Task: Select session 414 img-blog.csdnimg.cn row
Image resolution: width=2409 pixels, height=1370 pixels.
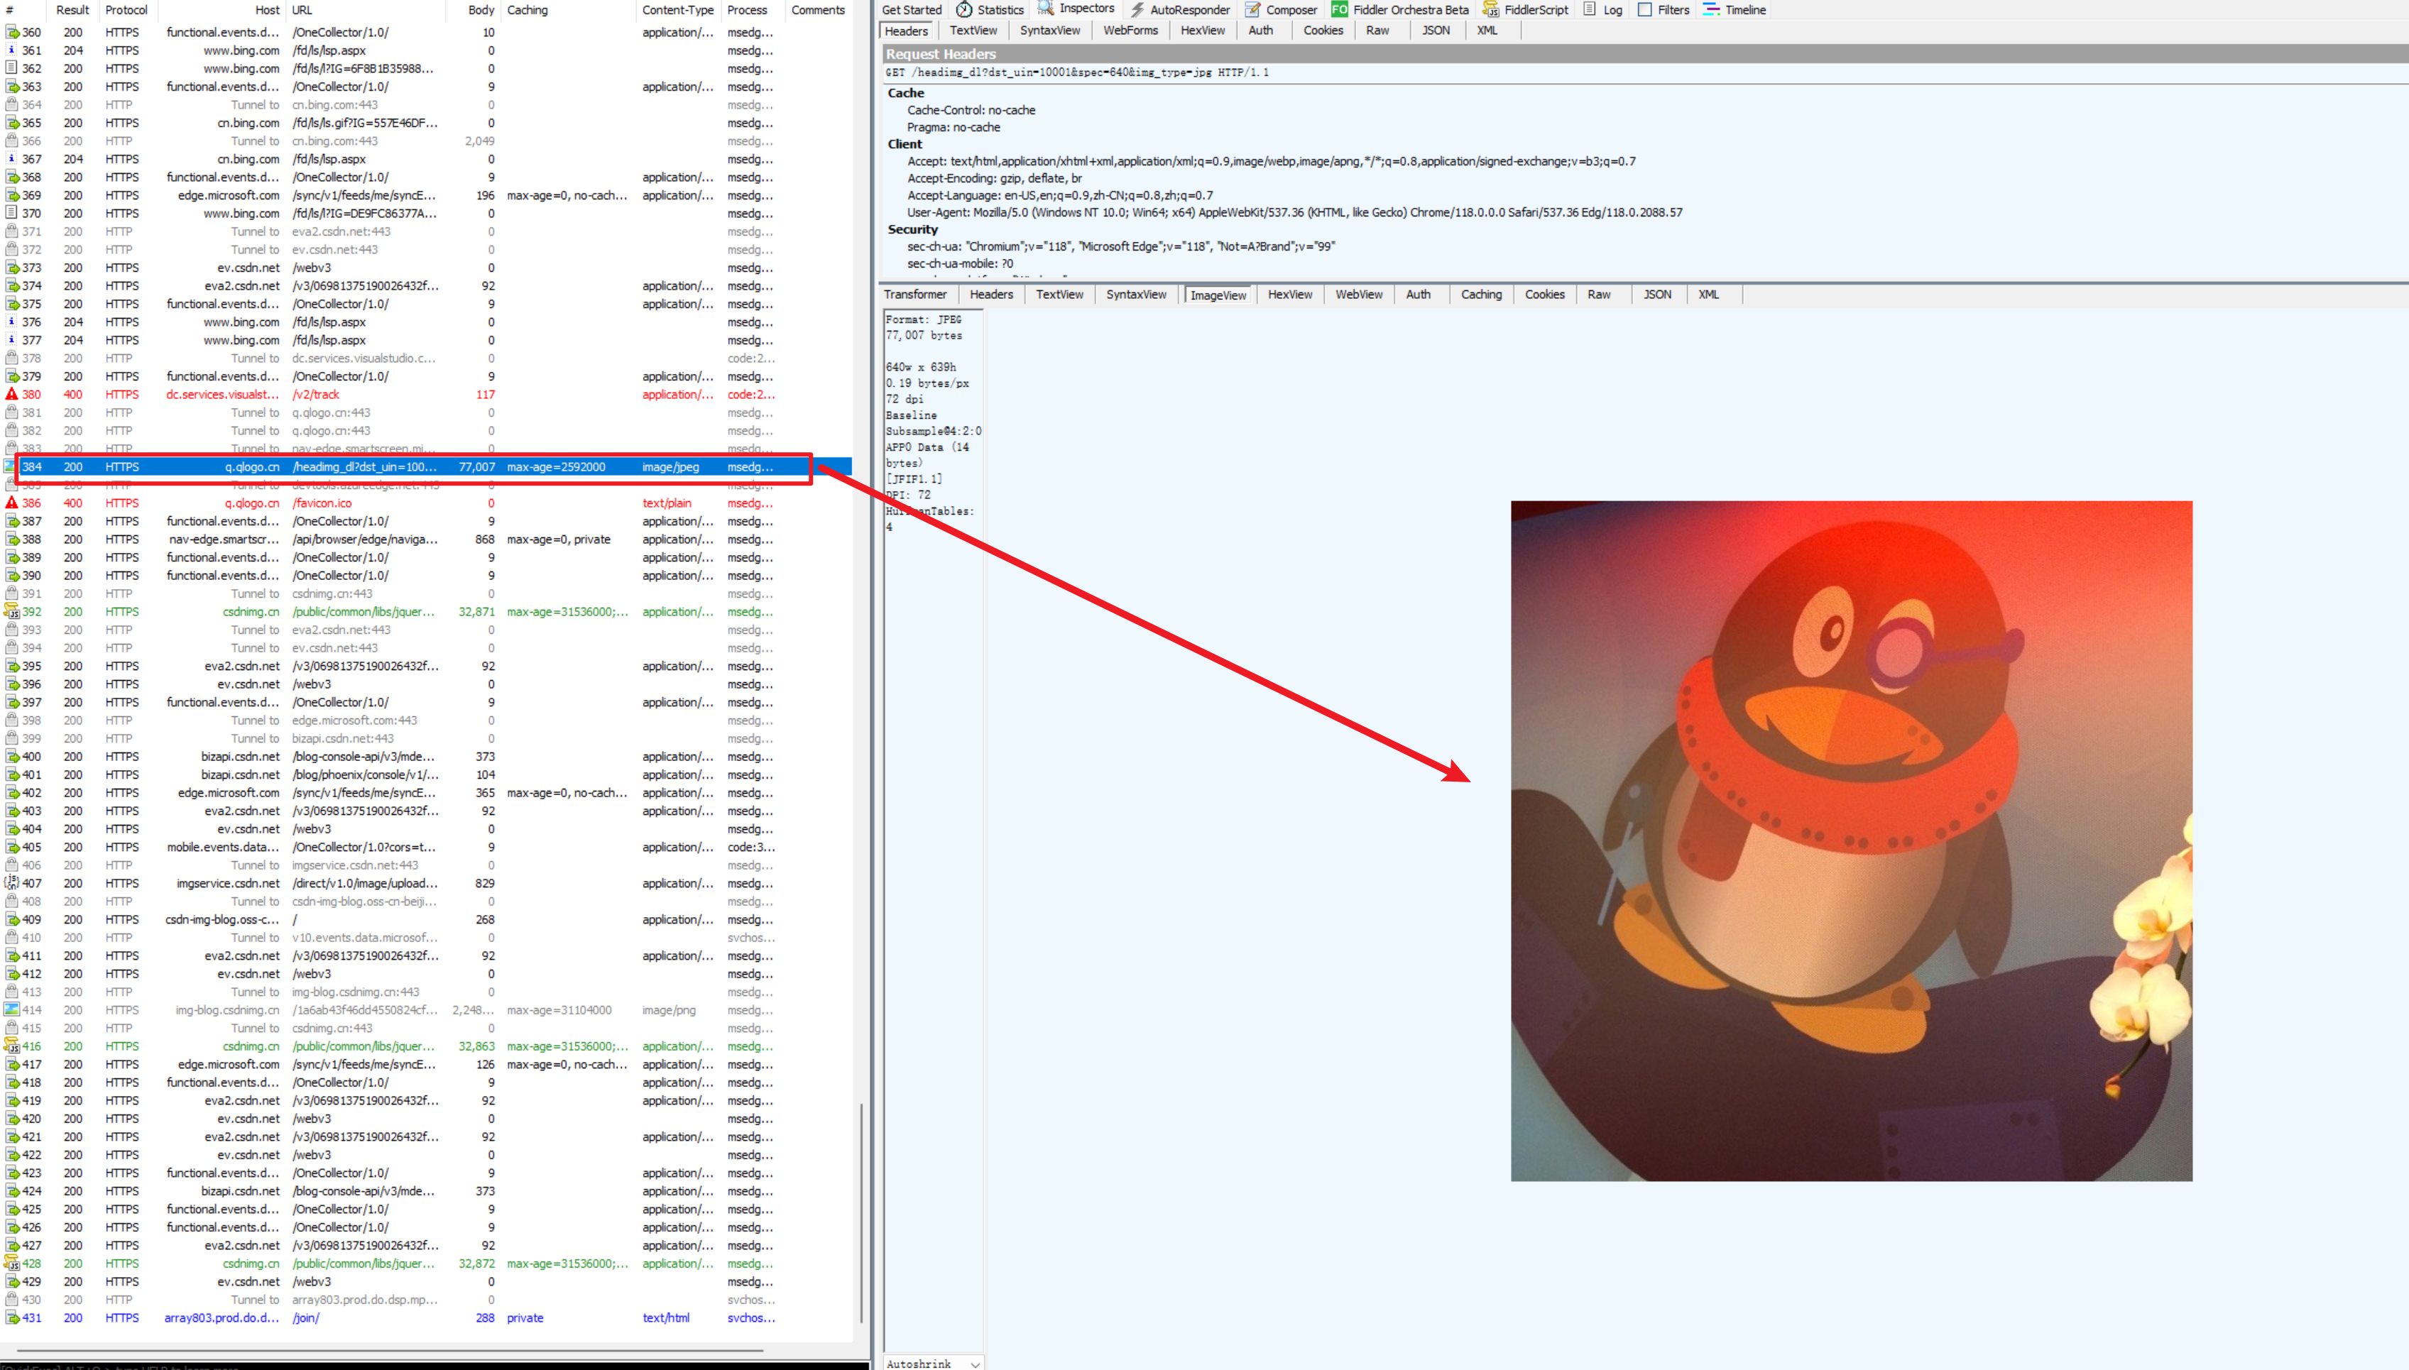Action: (x=428, y=1009)
